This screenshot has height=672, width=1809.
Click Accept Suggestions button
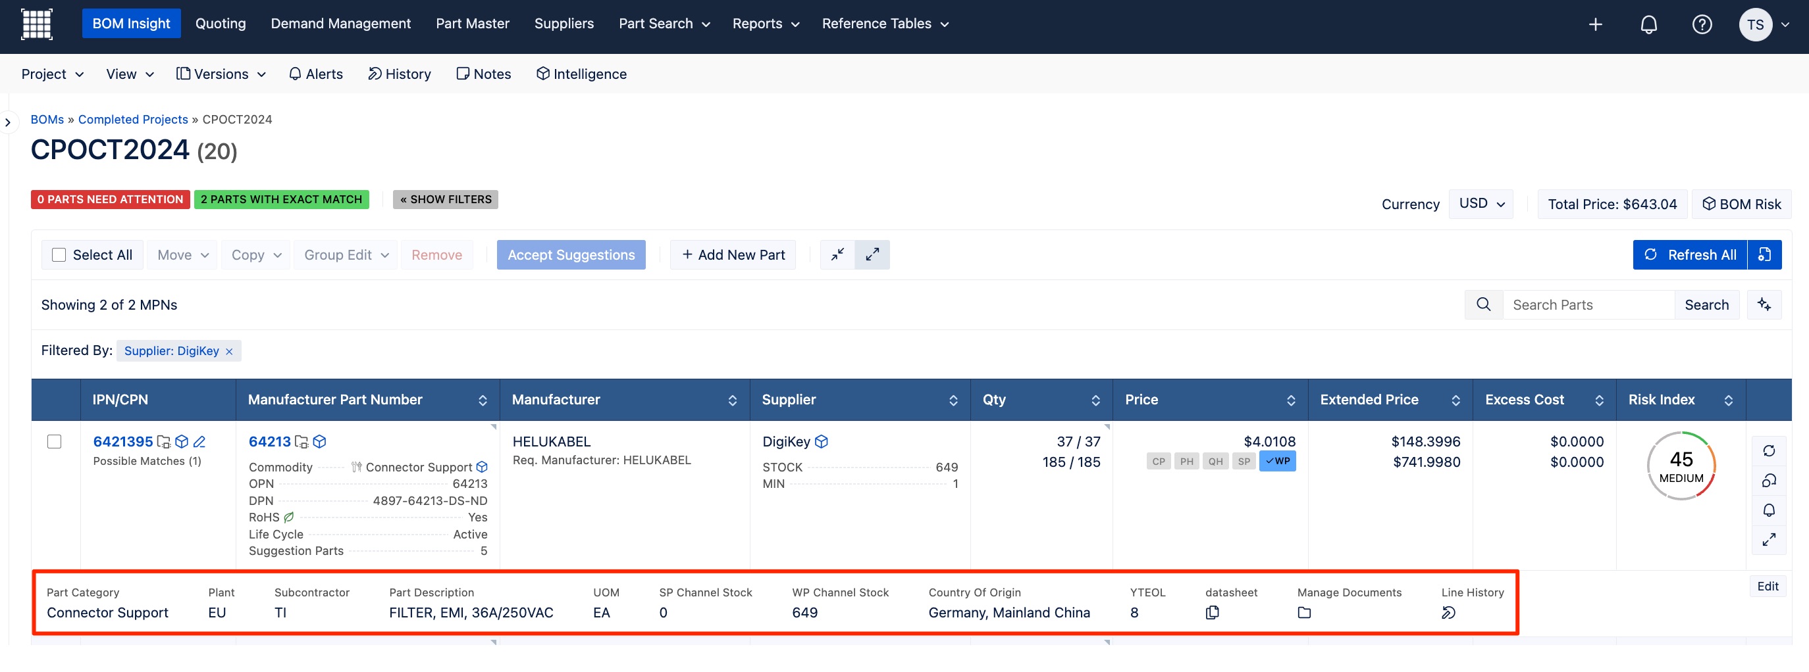(x=571, y=254)
